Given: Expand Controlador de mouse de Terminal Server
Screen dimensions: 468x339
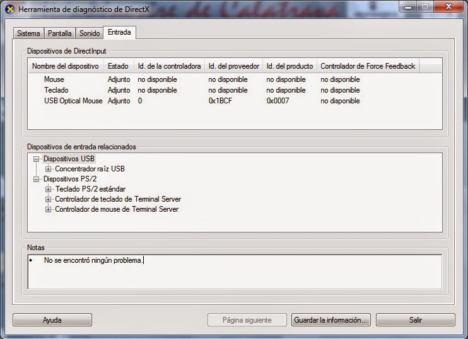Looking at the screenshot, I should [48, 210].
